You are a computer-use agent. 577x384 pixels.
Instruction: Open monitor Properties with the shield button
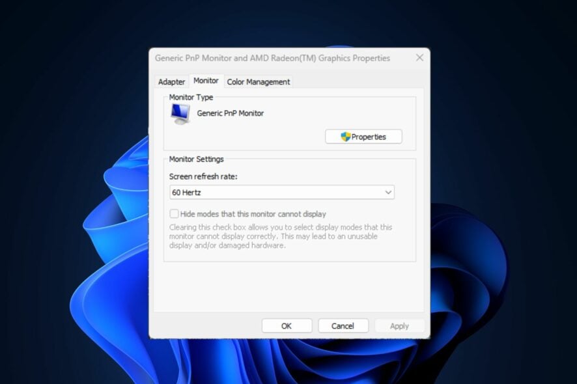(363, 137)
